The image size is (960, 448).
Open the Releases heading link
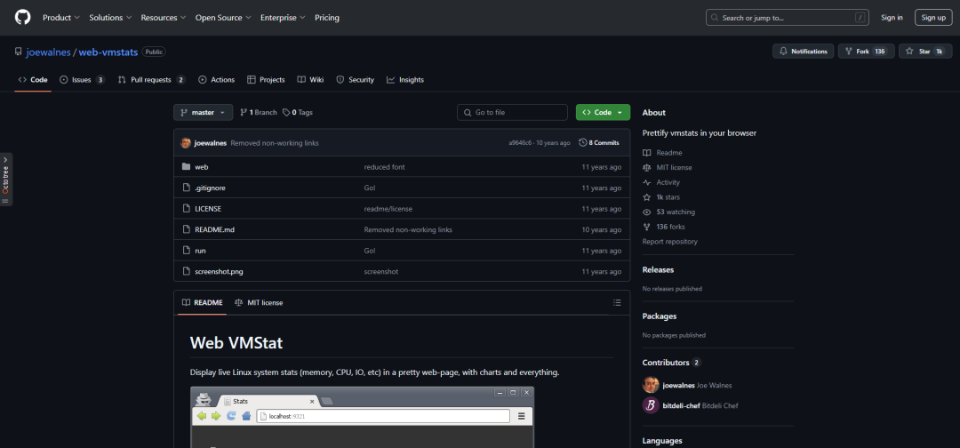tap(658, 270)
